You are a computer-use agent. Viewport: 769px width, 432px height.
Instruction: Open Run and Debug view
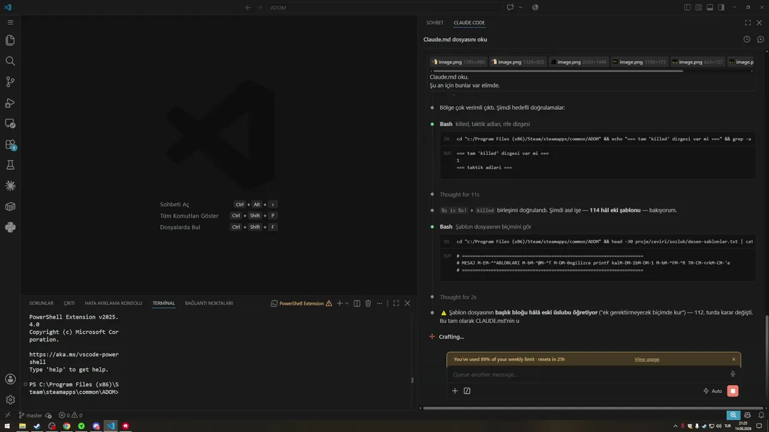point(10,103)
